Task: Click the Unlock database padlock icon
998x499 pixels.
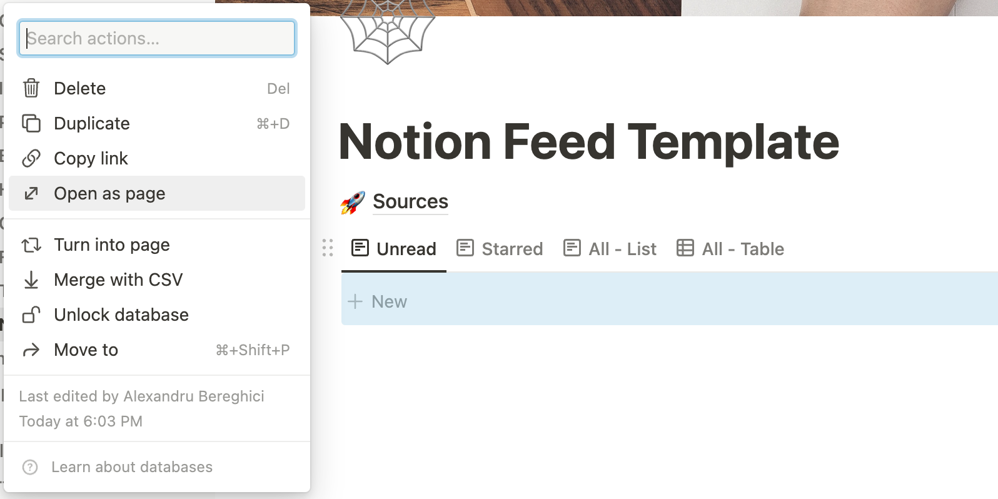Action: click(x=31, y=315)
